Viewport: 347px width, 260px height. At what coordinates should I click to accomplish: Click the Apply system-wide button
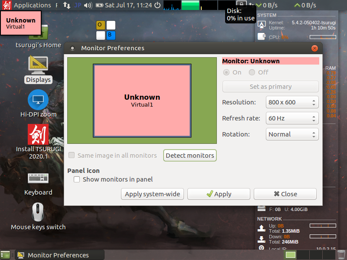click(152, 194)
